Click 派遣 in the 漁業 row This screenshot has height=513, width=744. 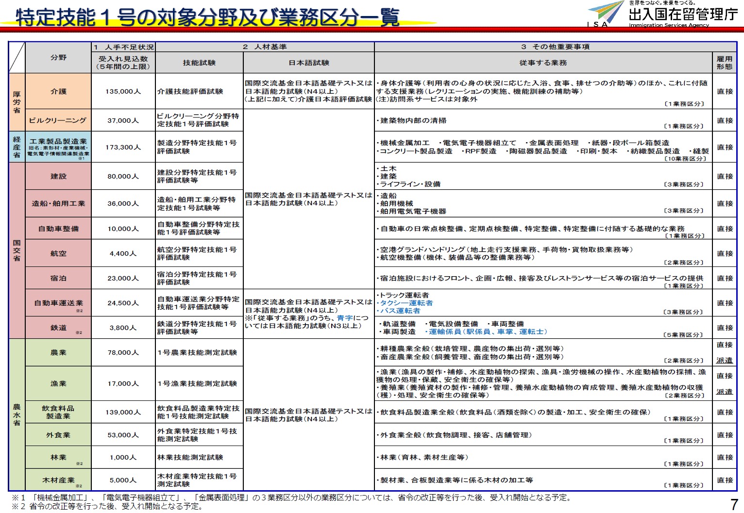(725, 391)
